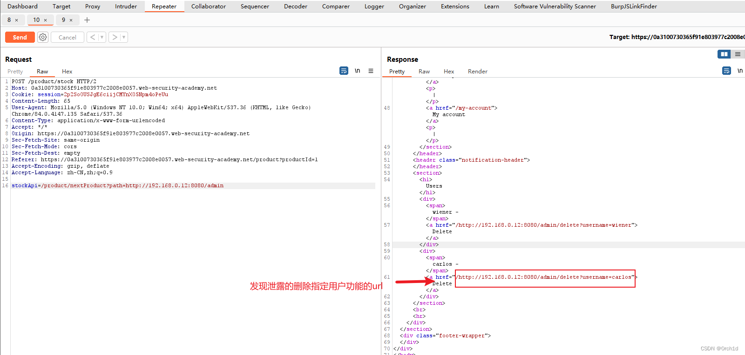745x355 pixels.
Task: Open the Proxy tab
Action: coord(93,6)
